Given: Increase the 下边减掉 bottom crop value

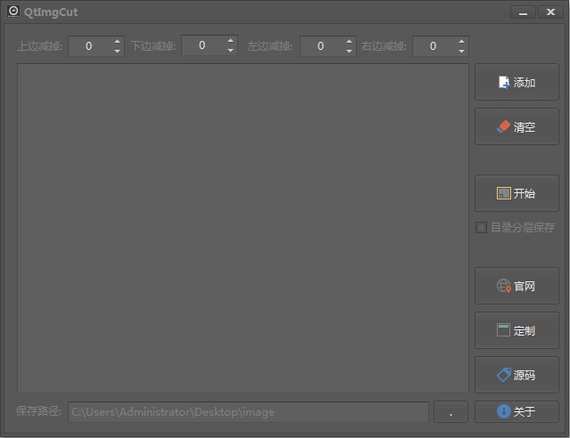Looking at the screenshot, I should pos(230,41).
